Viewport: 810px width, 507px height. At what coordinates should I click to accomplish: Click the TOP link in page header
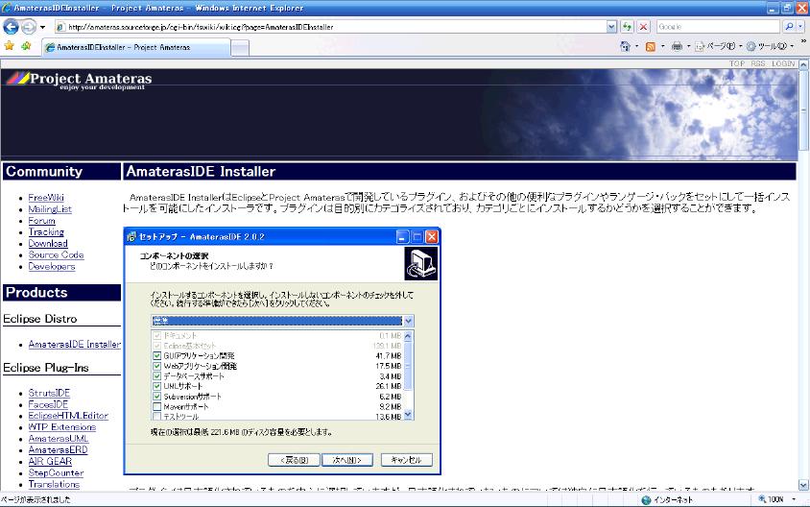[x=737, y=63]
